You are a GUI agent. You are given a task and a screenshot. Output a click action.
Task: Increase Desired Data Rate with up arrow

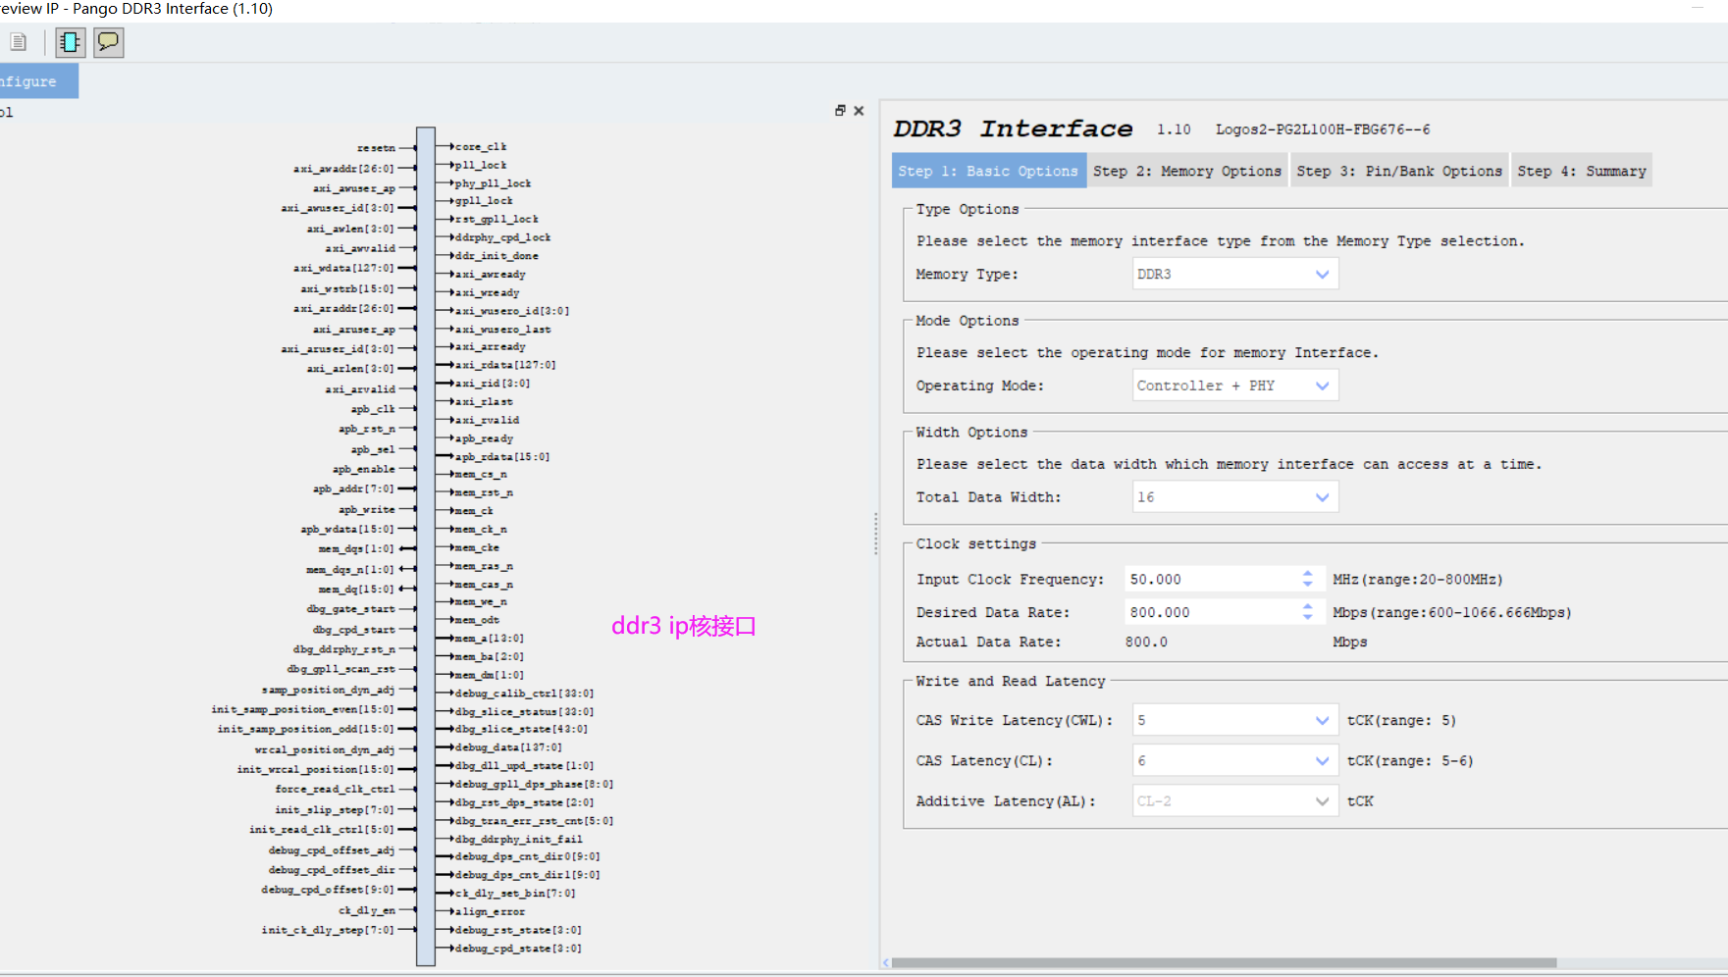tap(1308, 607)
